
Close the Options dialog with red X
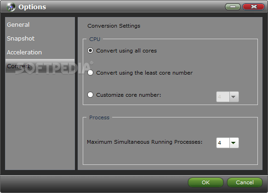point(253,6)
